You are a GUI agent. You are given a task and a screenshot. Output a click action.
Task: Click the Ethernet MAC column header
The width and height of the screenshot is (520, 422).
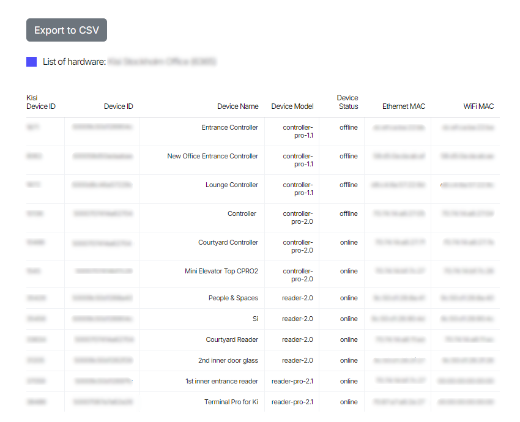coord(404,106)
